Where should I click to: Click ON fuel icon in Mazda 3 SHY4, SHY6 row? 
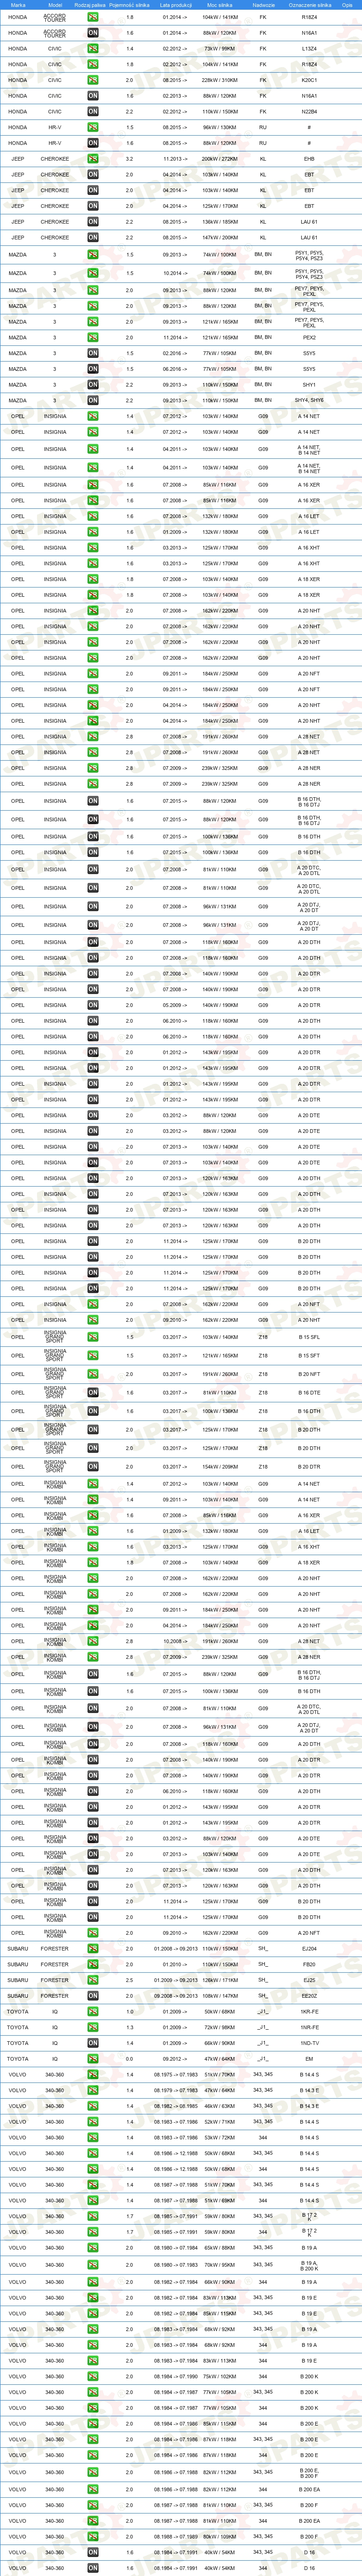click(93, 400)
